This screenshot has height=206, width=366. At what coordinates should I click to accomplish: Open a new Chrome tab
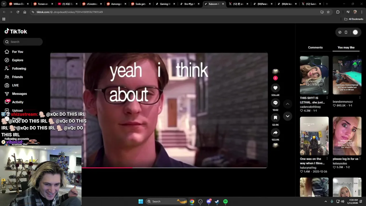tap(327, 4)
